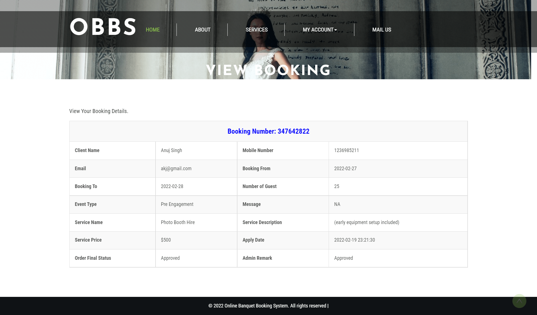The image size is (537, 315).
Task: Navigate to SERVICES
Action: pyautogui.click(x=256, y=30)
